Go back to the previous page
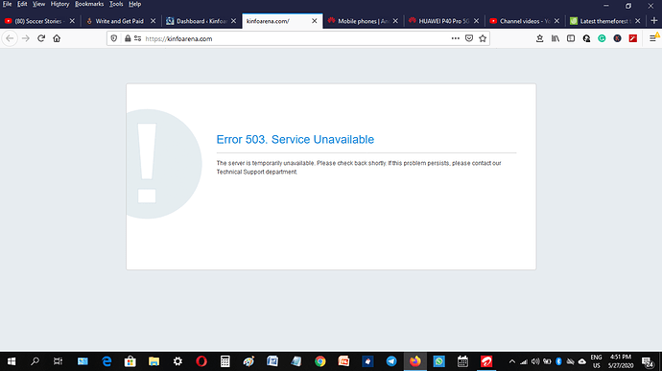The height and width of the screenshot is (371, 662). click(10, 38)
